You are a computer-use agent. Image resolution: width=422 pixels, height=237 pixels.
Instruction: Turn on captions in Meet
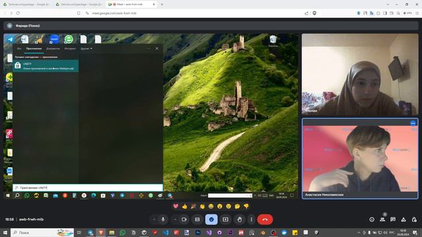pos(197,219)
